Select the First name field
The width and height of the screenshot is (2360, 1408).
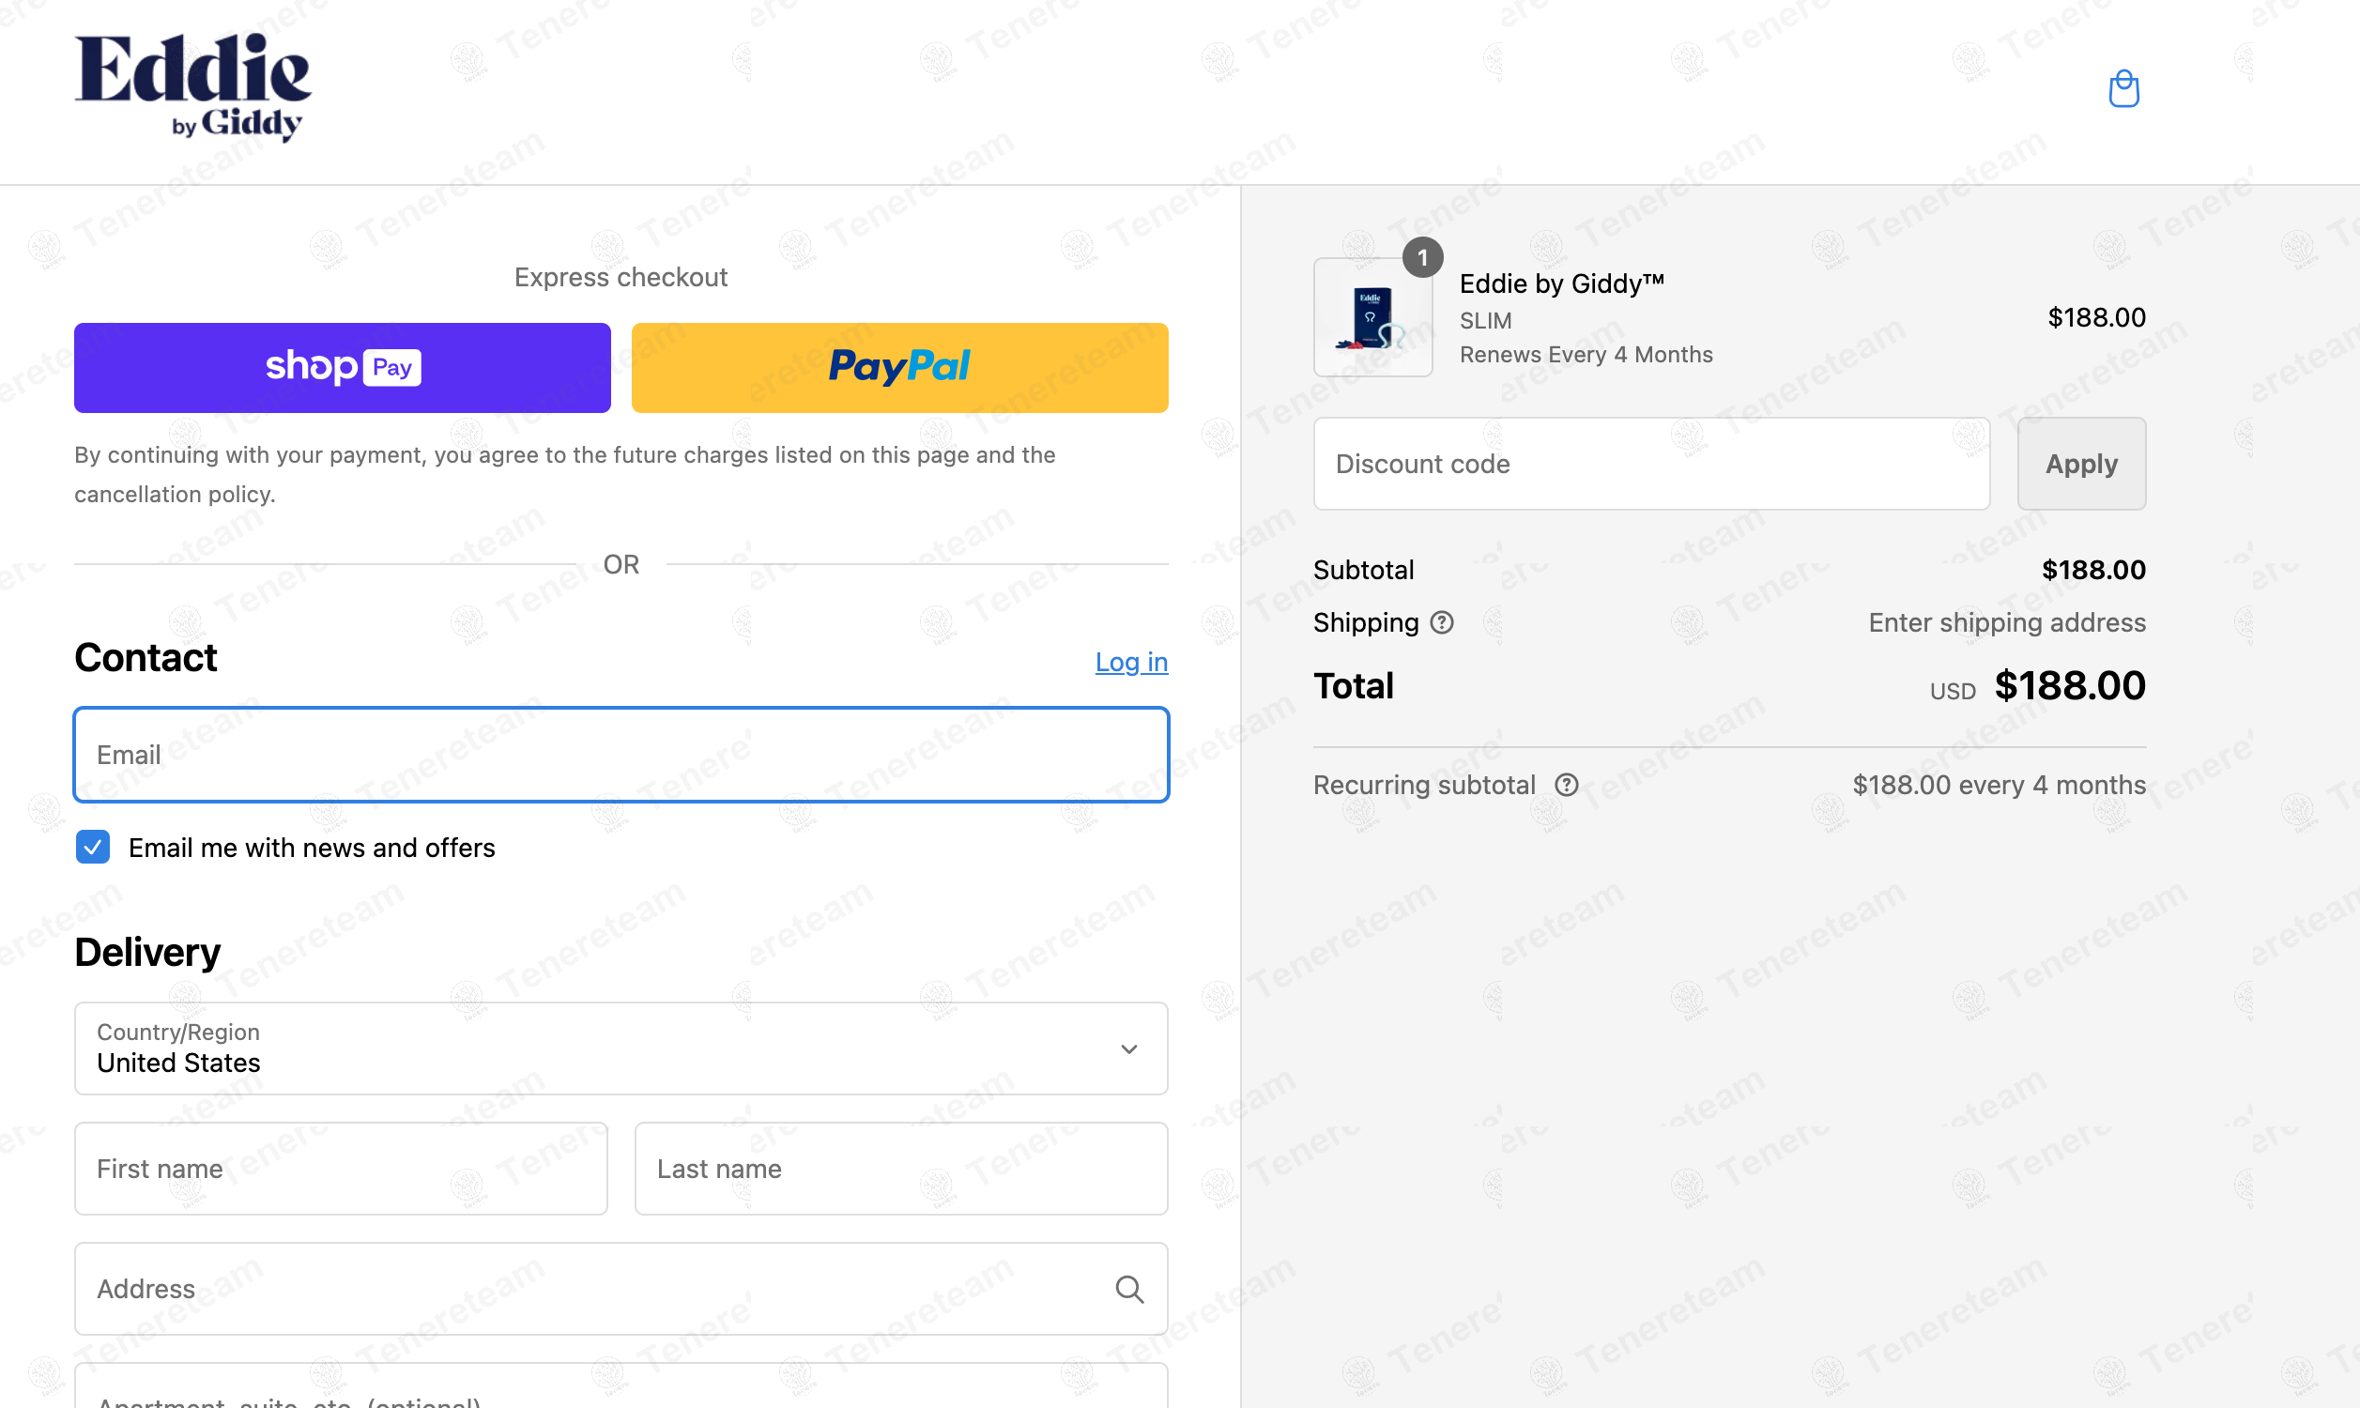coord(342,1169)
